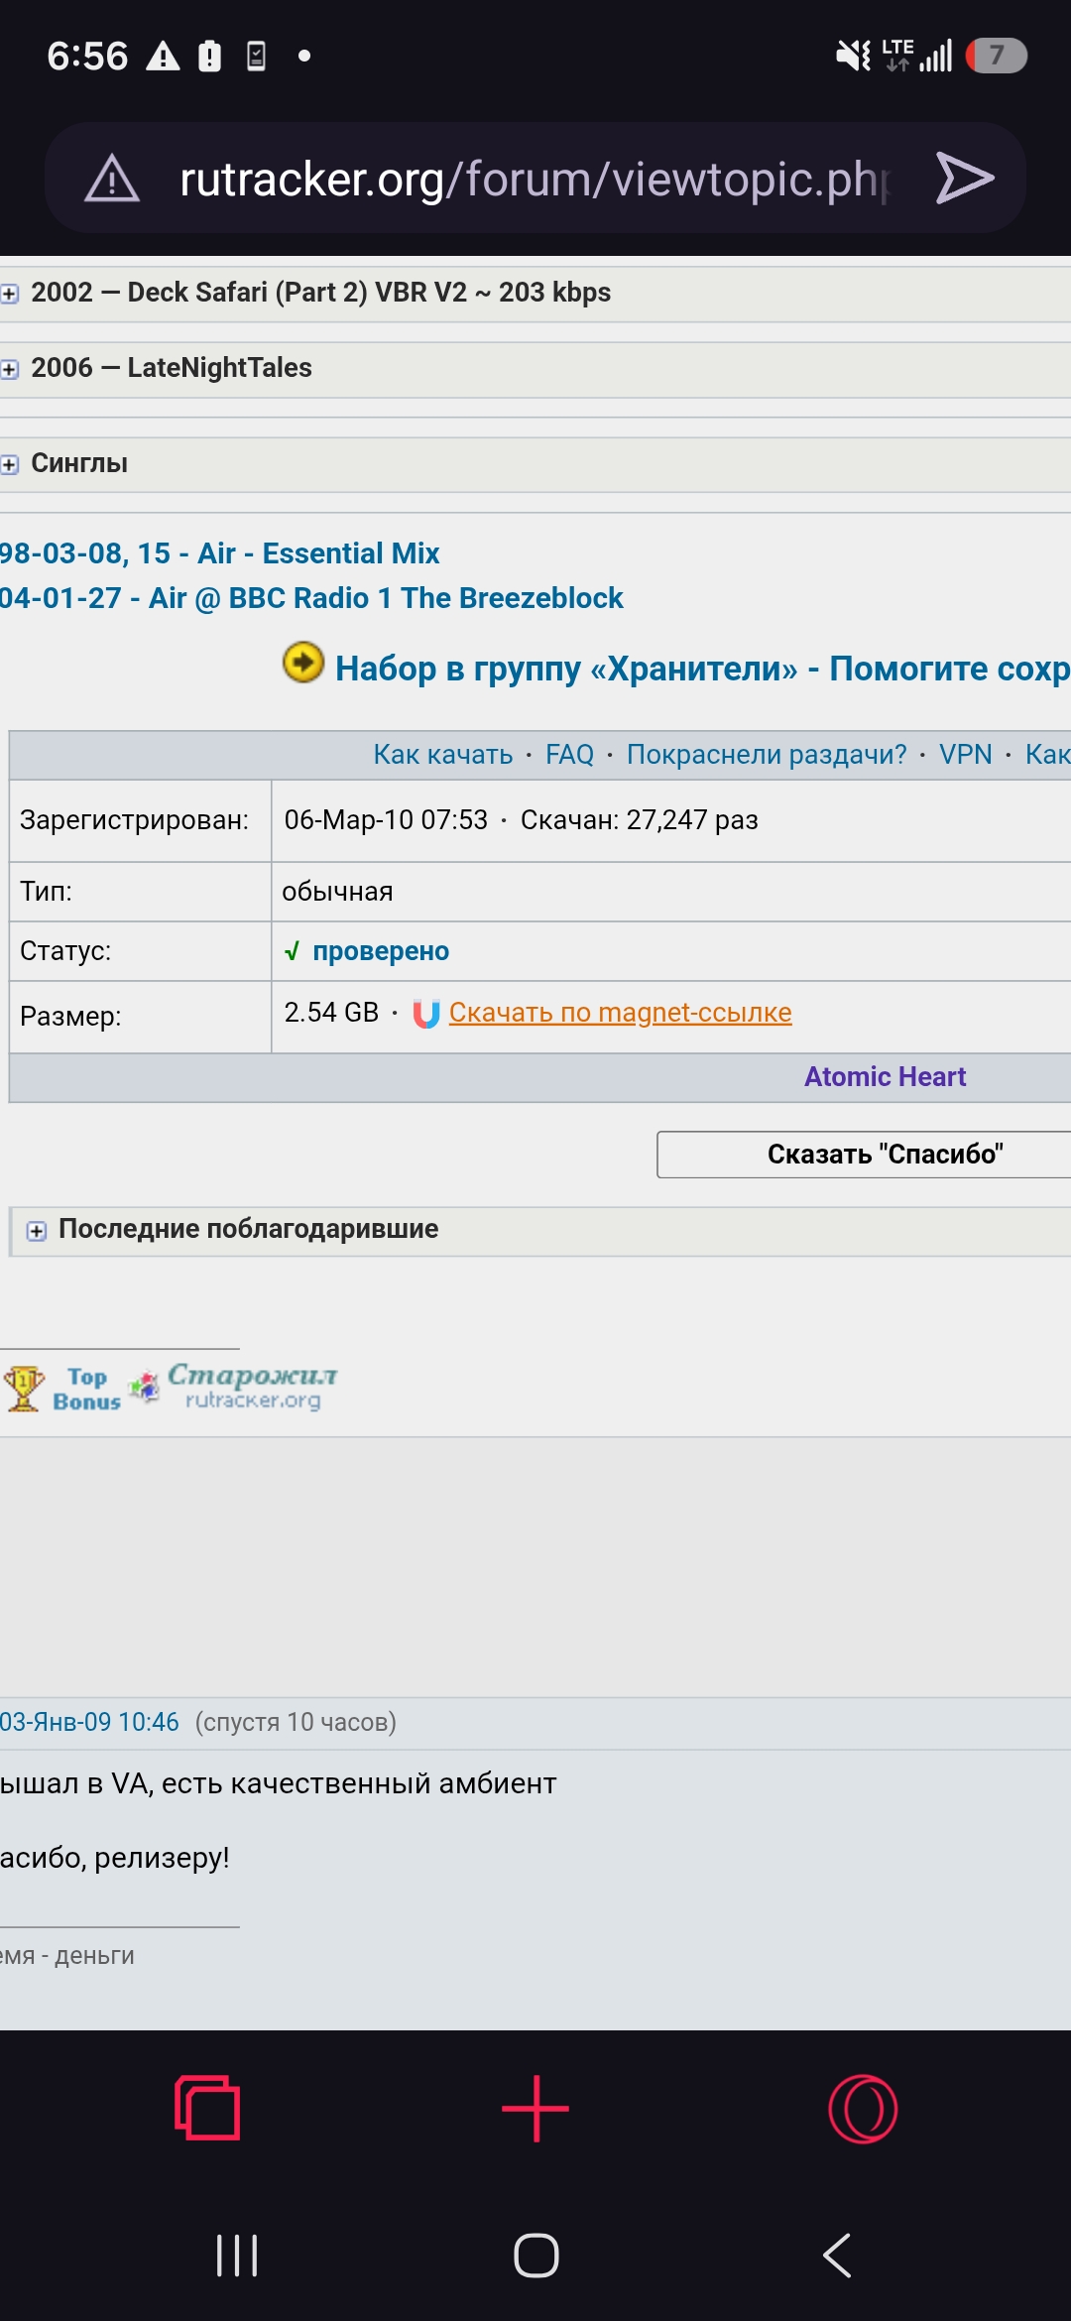
Task: Tap the send/go arrow in address bar
Action: [x=965, y=179]
